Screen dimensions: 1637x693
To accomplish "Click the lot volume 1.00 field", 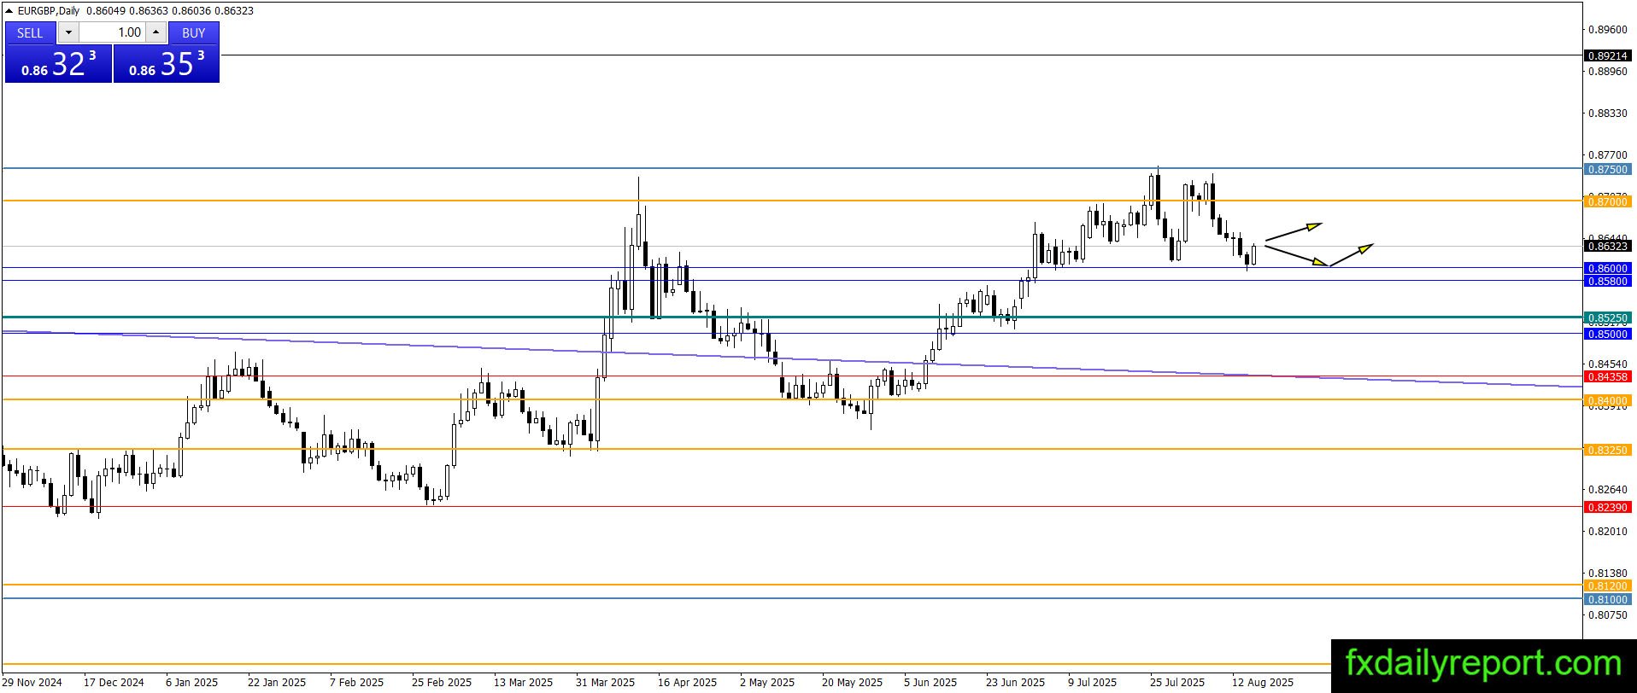I will pyautogui.click(x=113, y=32).
